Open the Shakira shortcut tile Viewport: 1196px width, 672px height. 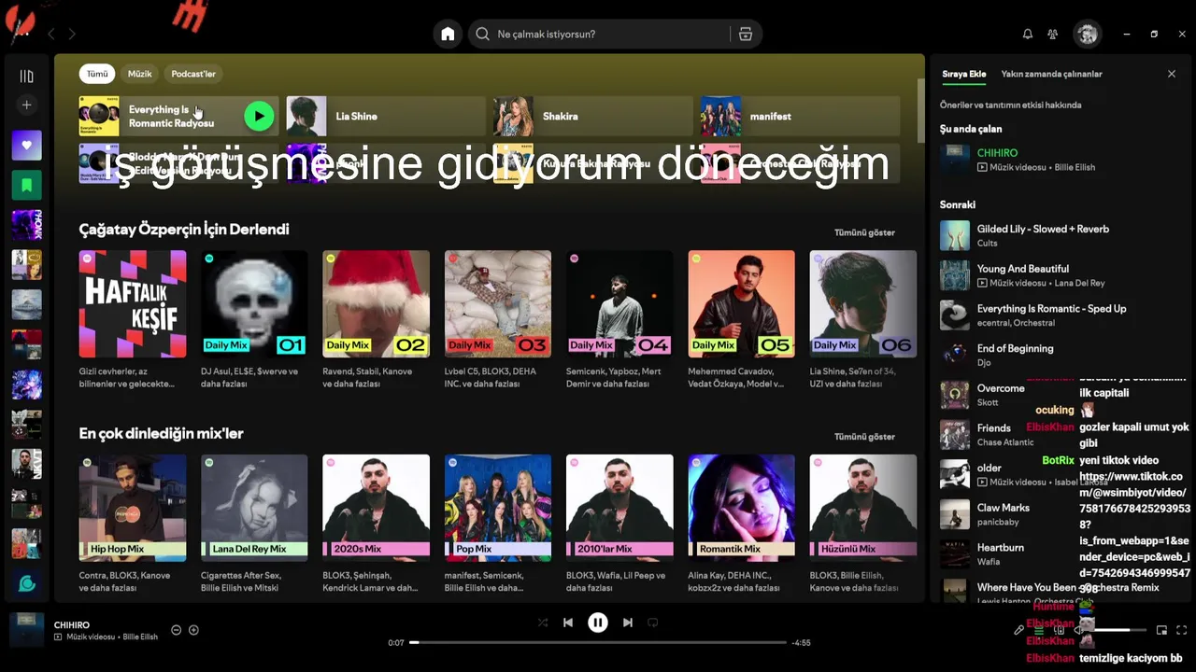click(593, 116)
